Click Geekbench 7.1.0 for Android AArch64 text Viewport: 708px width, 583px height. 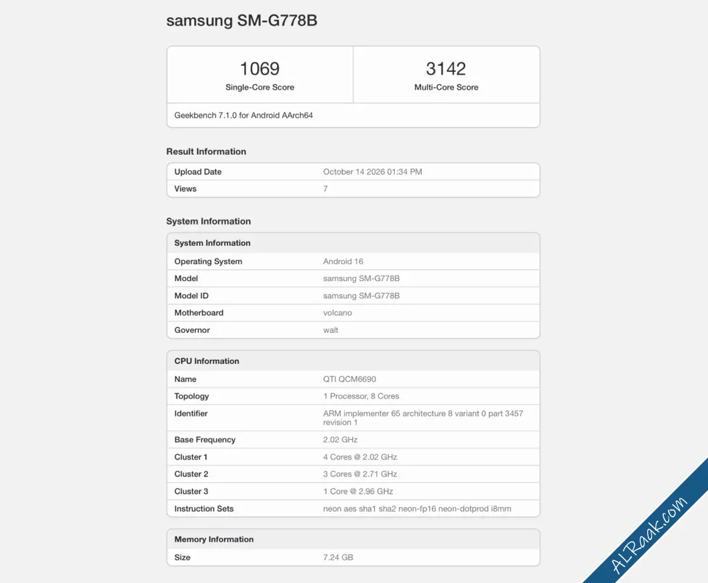tap(243, 115)
